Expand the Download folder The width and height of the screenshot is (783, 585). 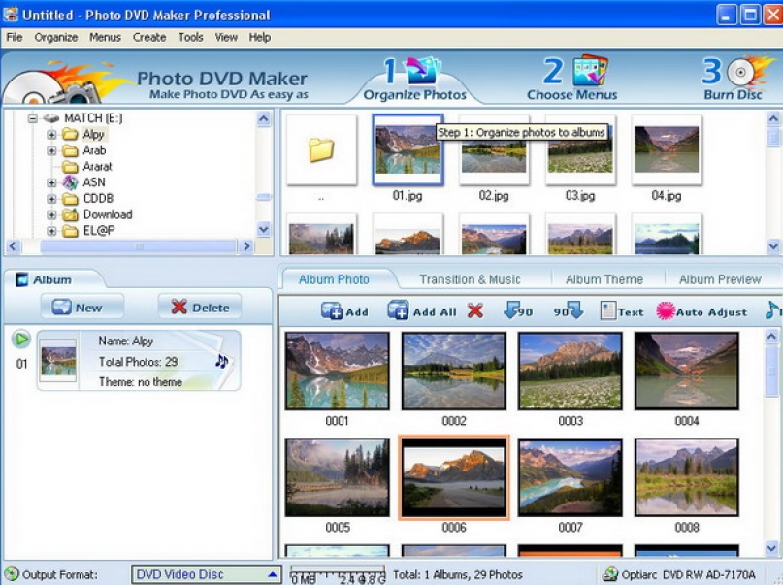(51, 214)
